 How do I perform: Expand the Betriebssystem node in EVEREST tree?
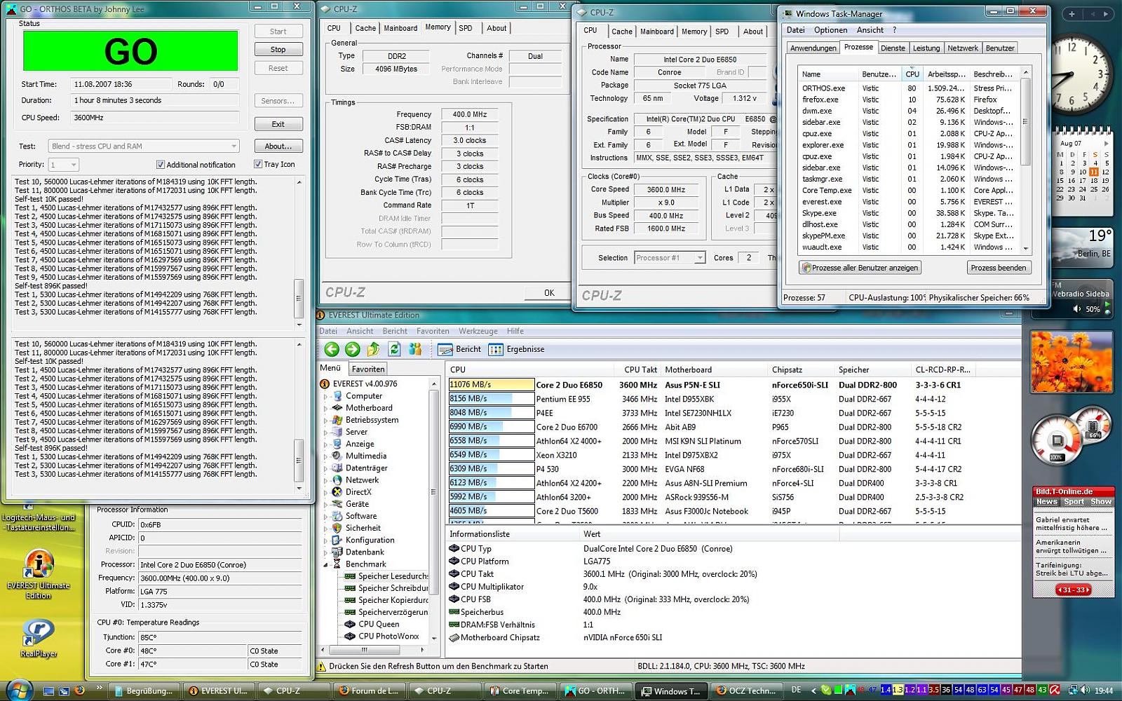pyautogui.click(x=325, y=420)
